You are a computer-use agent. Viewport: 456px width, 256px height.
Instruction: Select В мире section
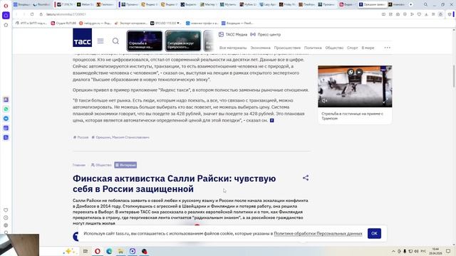coord(368,48)
